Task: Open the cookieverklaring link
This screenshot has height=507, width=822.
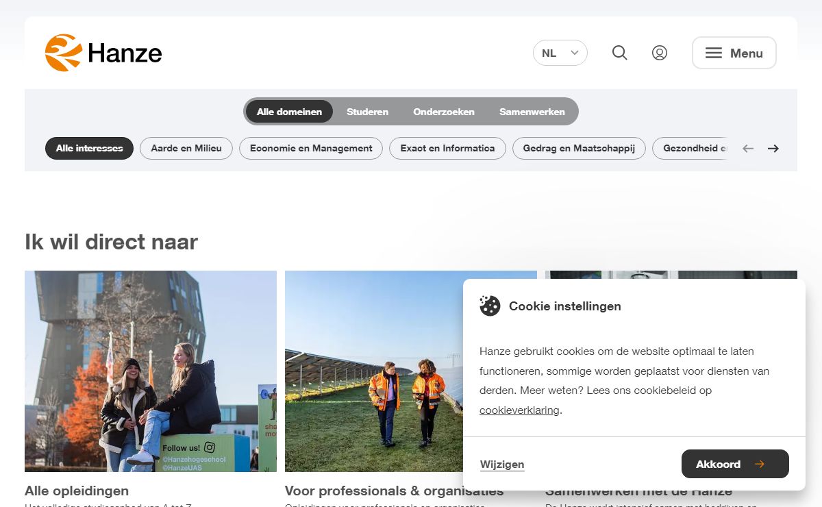Action: click(x=519, y=410)
